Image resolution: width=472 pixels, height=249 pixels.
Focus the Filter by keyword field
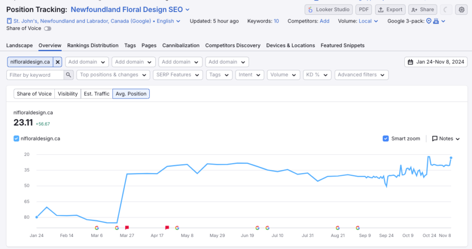coord(35,75)
